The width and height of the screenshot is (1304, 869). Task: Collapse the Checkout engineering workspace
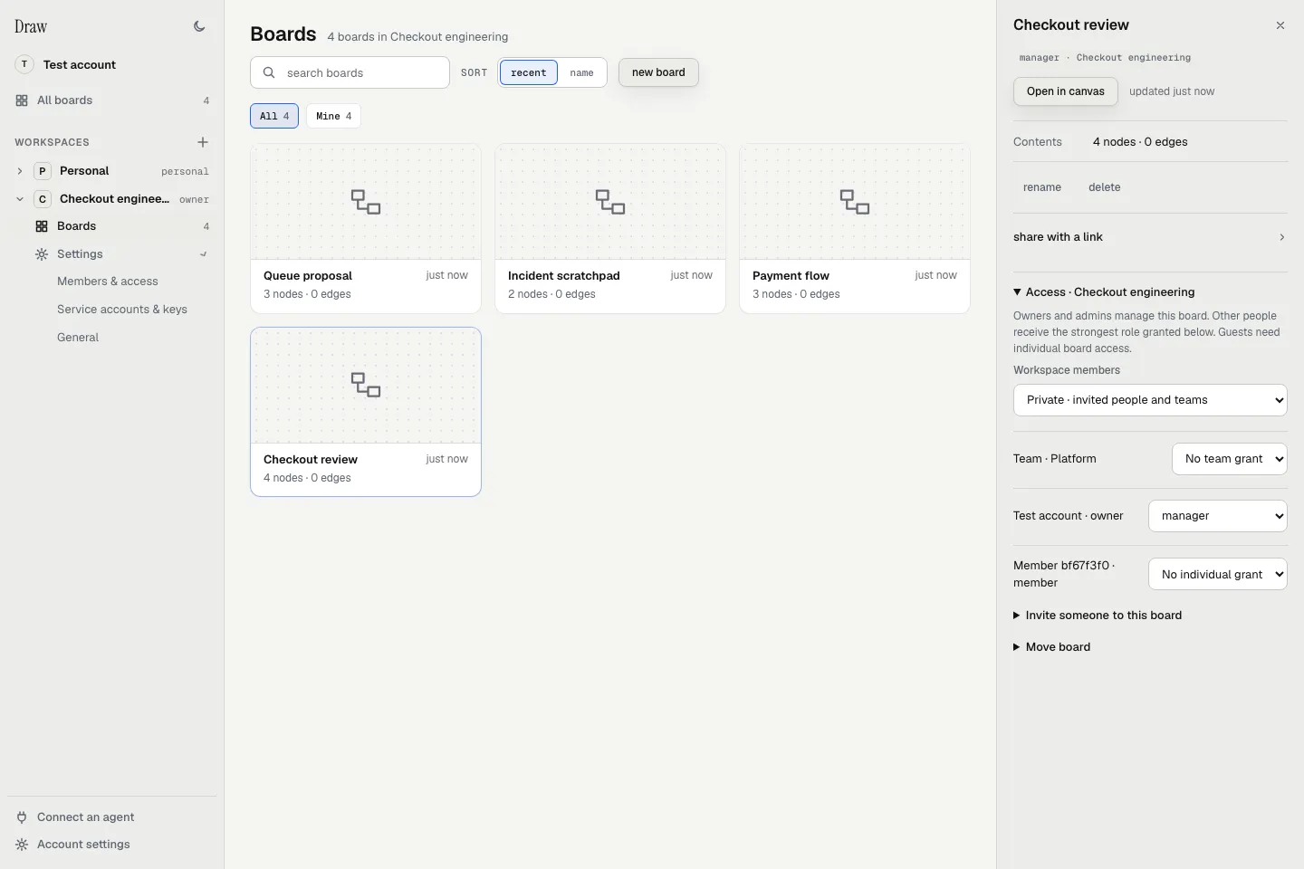point(20,199)
